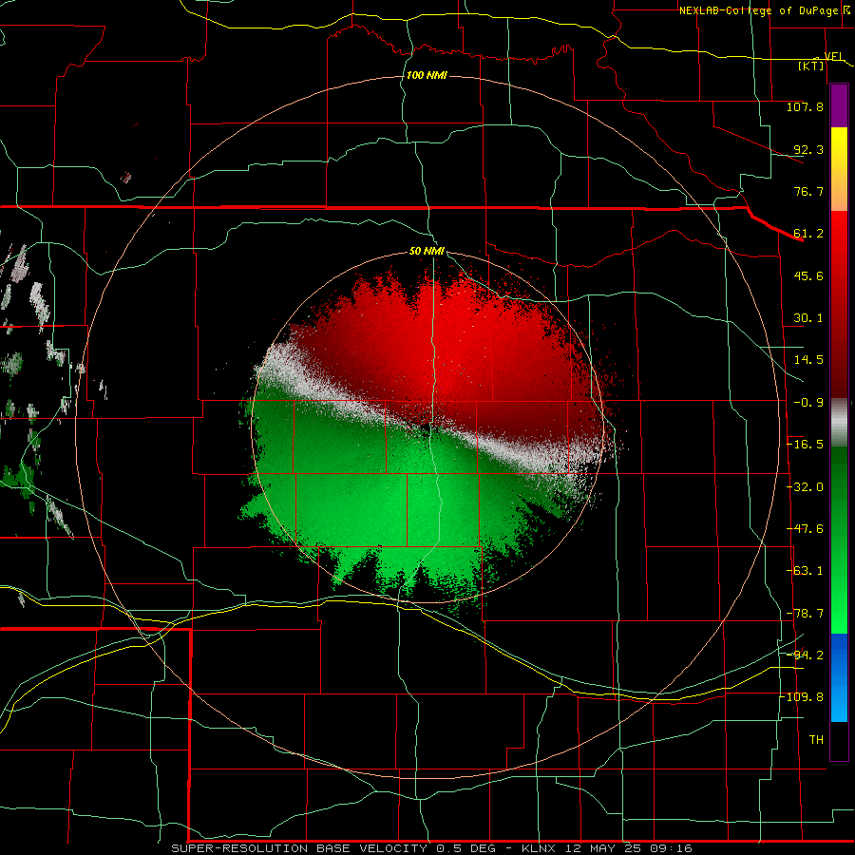The width and height of the screenshot is (855, 855).
Task: Click the 30.1 value on velocity scale
Action: click(808, 318)
